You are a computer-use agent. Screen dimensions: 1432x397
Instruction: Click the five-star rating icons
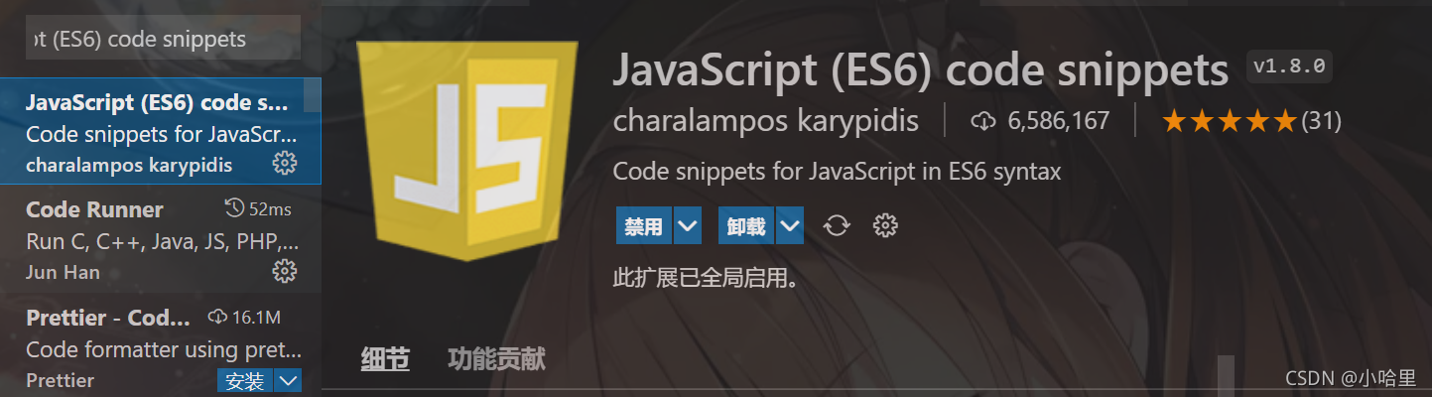pyautogui.click(x=1229, y=122)
